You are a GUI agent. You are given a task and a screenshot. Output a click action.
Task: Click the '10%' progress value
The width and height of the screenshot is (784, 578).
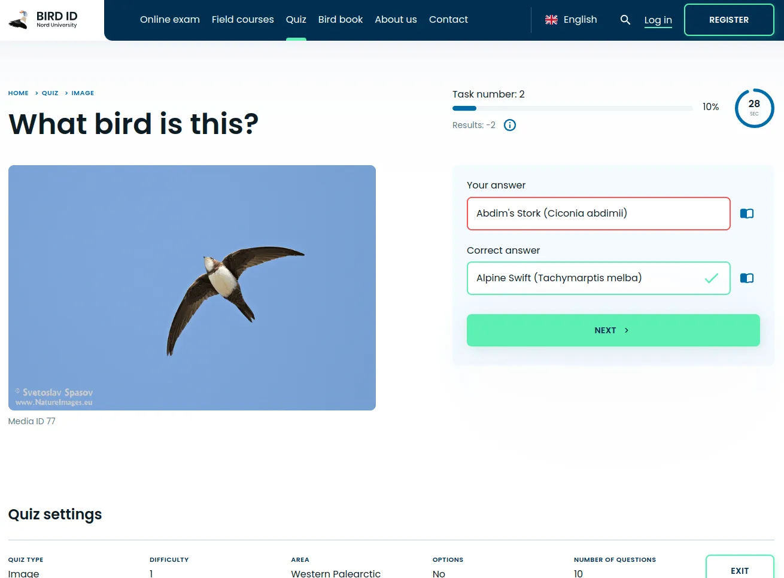point(710,107)
